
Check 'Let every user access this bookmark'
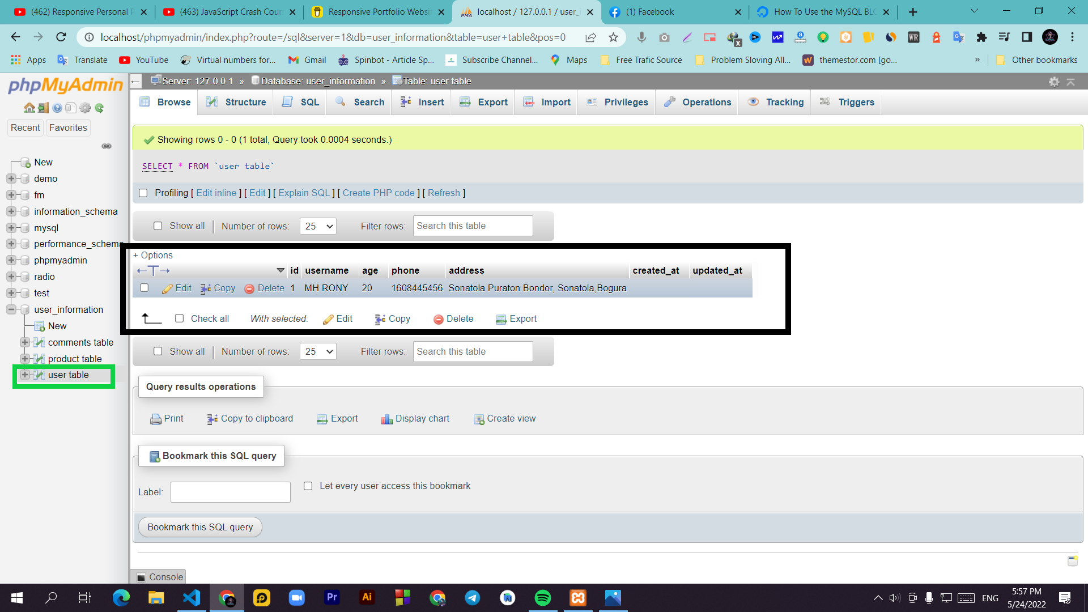308,486
